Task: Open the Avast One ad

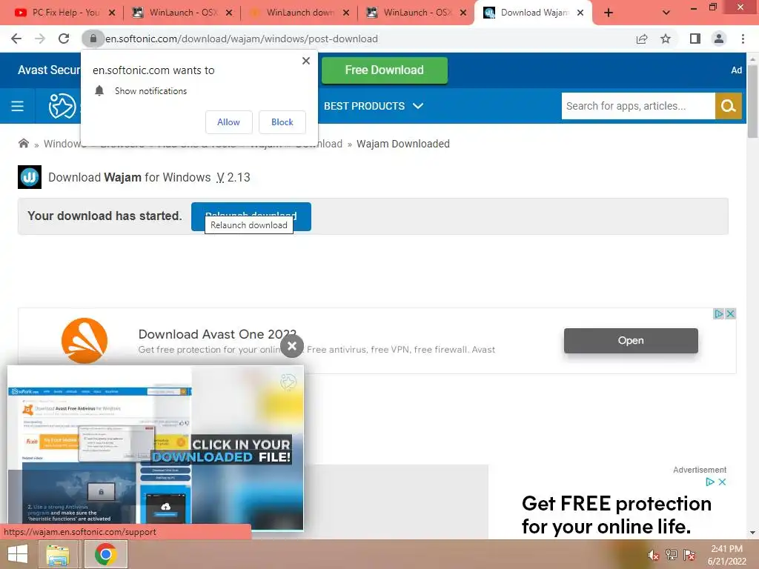Action: (x=631, y=340)
